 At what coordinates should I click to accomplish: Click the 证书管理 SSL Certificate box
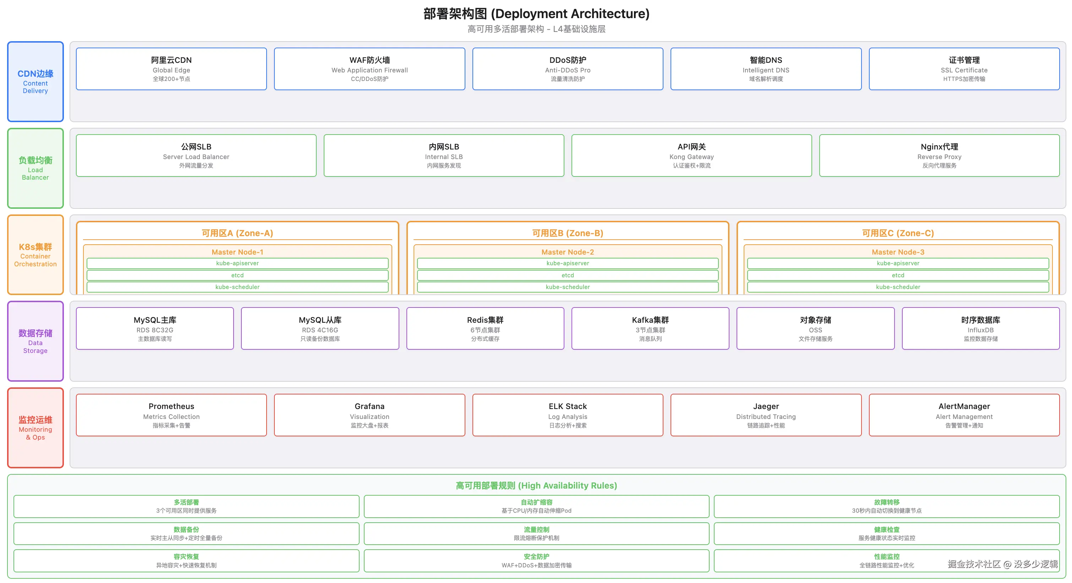(964, 69)
